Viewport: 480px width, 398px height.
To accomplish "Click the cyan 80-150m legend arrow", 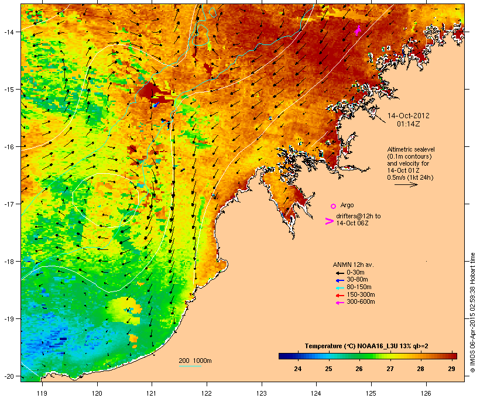I will pos(340,288).
